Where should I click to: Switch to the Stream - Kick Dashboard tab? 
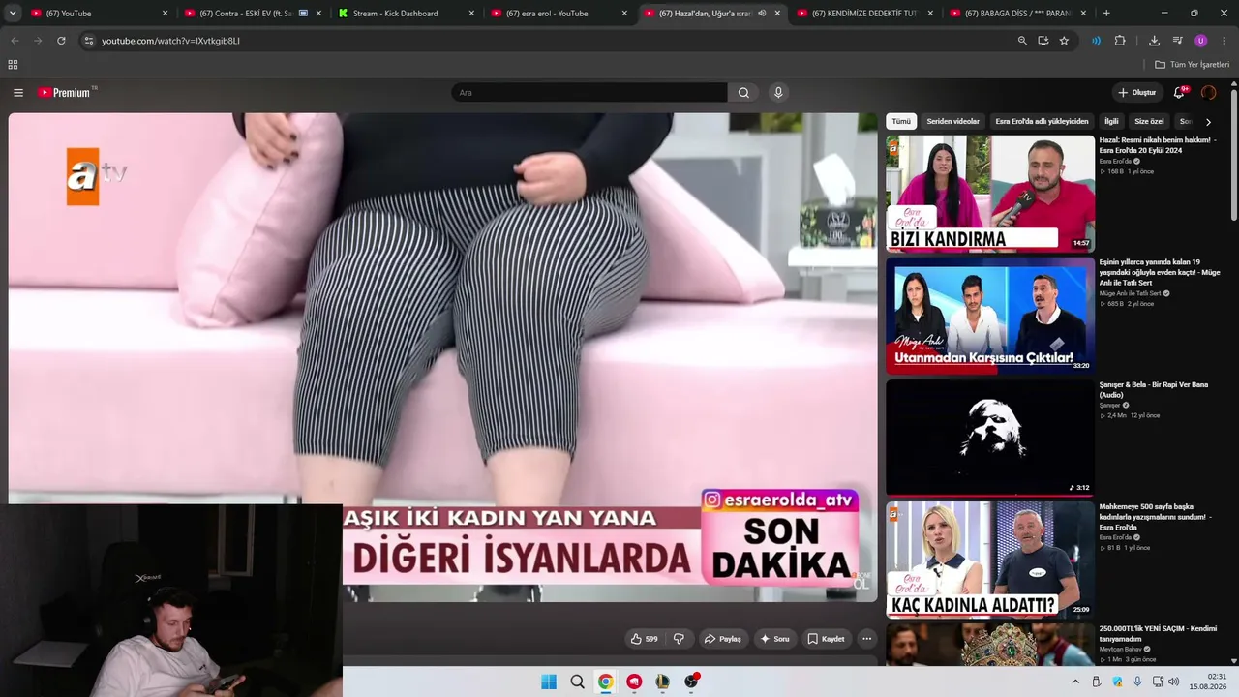(x=406, y=14)
